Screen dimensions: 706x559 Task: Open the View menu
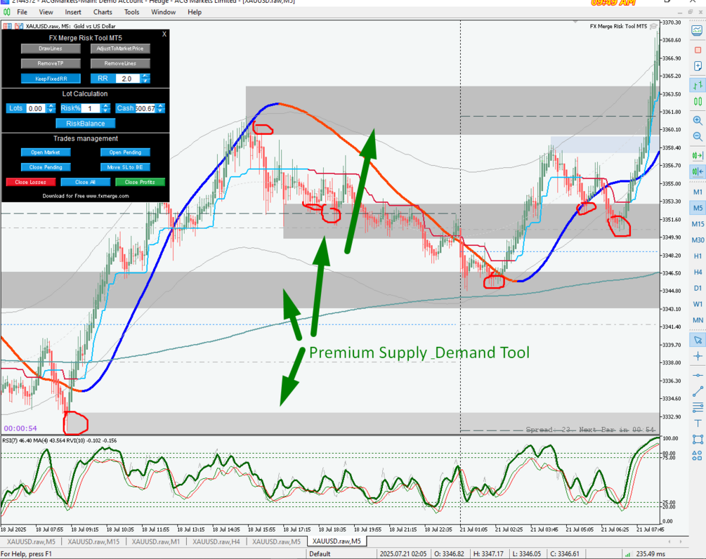[x=46, y=12]
